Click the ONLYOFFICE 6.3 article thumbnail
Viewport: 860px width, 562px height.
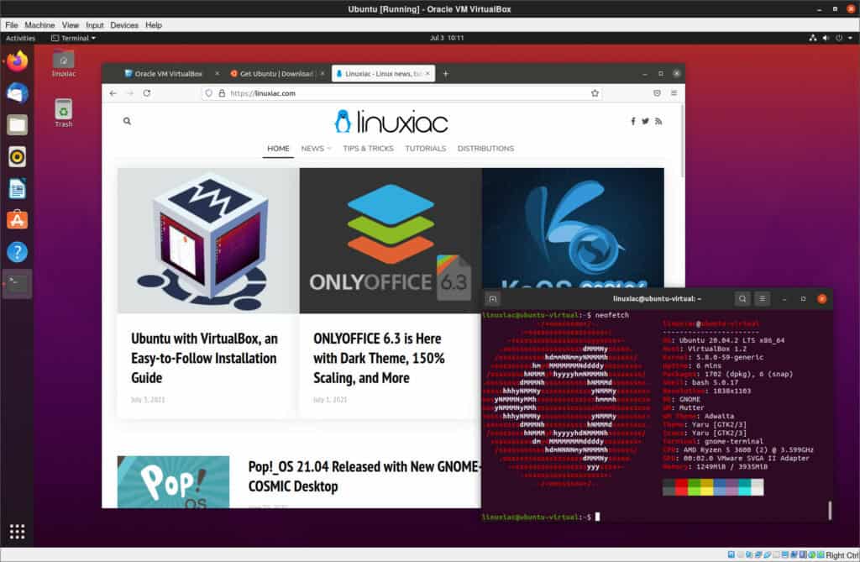pos(391,240)
